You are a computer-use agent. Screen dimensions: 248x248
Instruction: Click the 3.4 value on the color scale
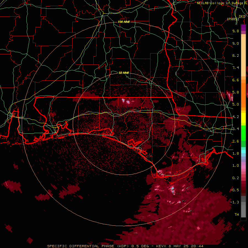[x=236, y=129]
